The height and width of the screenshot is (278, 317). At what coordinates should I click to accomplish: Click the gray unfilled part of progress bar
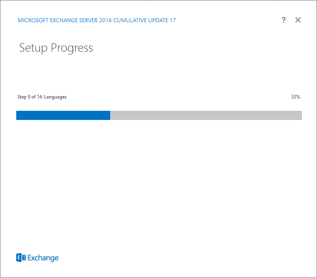coord(206,115)
